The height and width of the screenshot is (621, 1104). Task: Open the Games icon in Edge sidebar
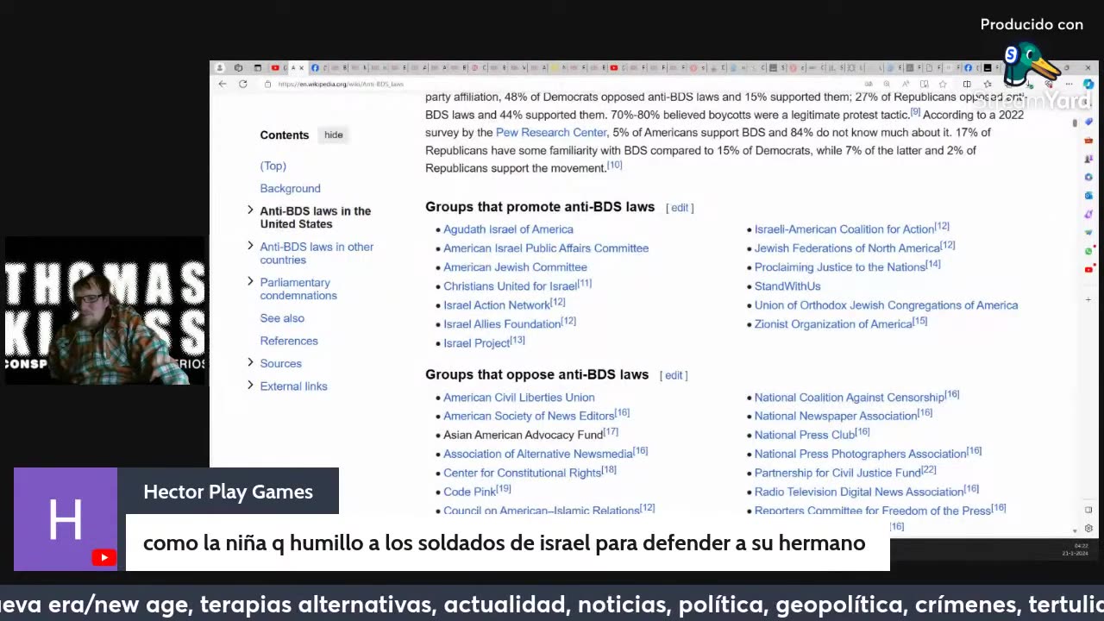pyautogui.click(x=1088, y=159)
